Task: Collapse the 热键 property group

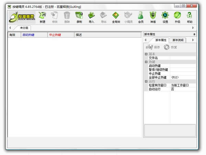Action: 146,62
